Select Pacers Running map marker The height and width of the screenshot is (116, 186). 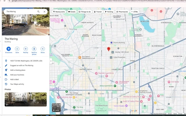coord(111,43)
